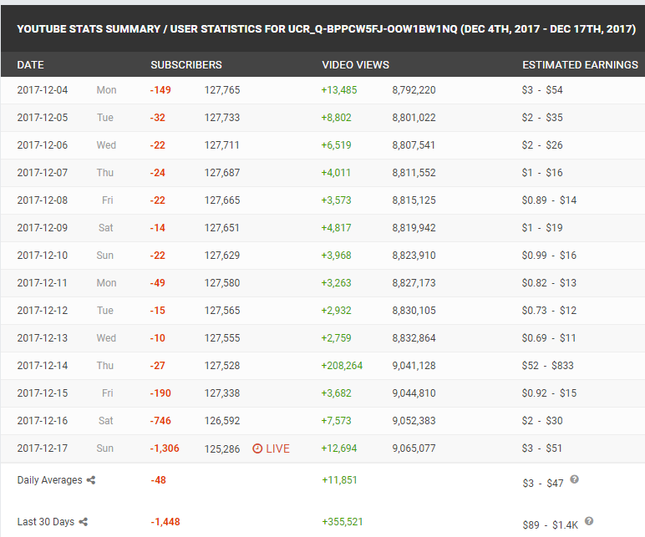Click total views 9,065,077
The image size is (645, 537).
[414, 448]
